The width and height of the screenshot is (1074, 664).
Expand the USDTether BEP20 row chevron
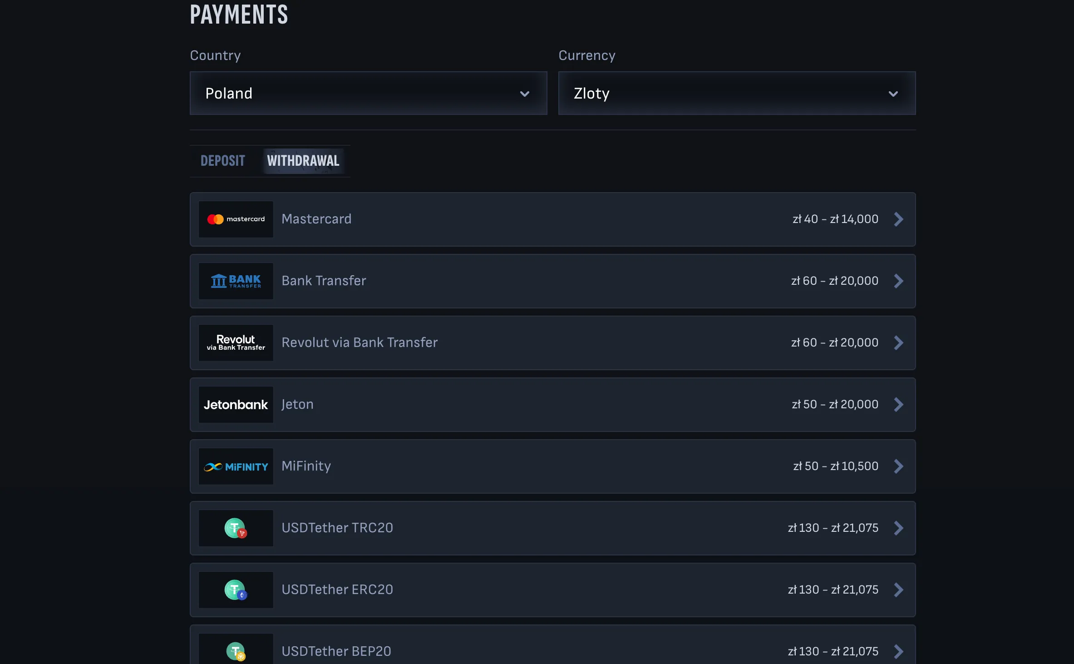pyautogui.click(x=899, y=652)
